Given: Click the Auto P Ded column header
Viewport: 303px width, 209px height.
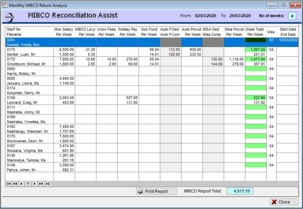Looking at the screenshot, I should tap(170, 32).
